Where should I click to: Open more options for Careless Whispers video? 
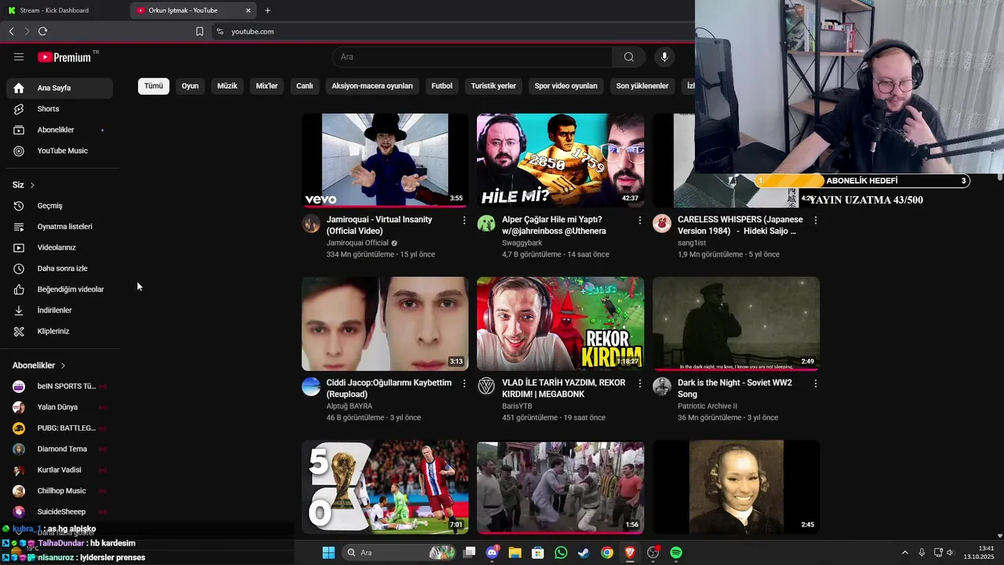[816, 221]
